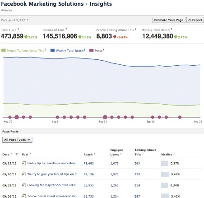Click the virality bar for 0.37% row

(165, 164)
